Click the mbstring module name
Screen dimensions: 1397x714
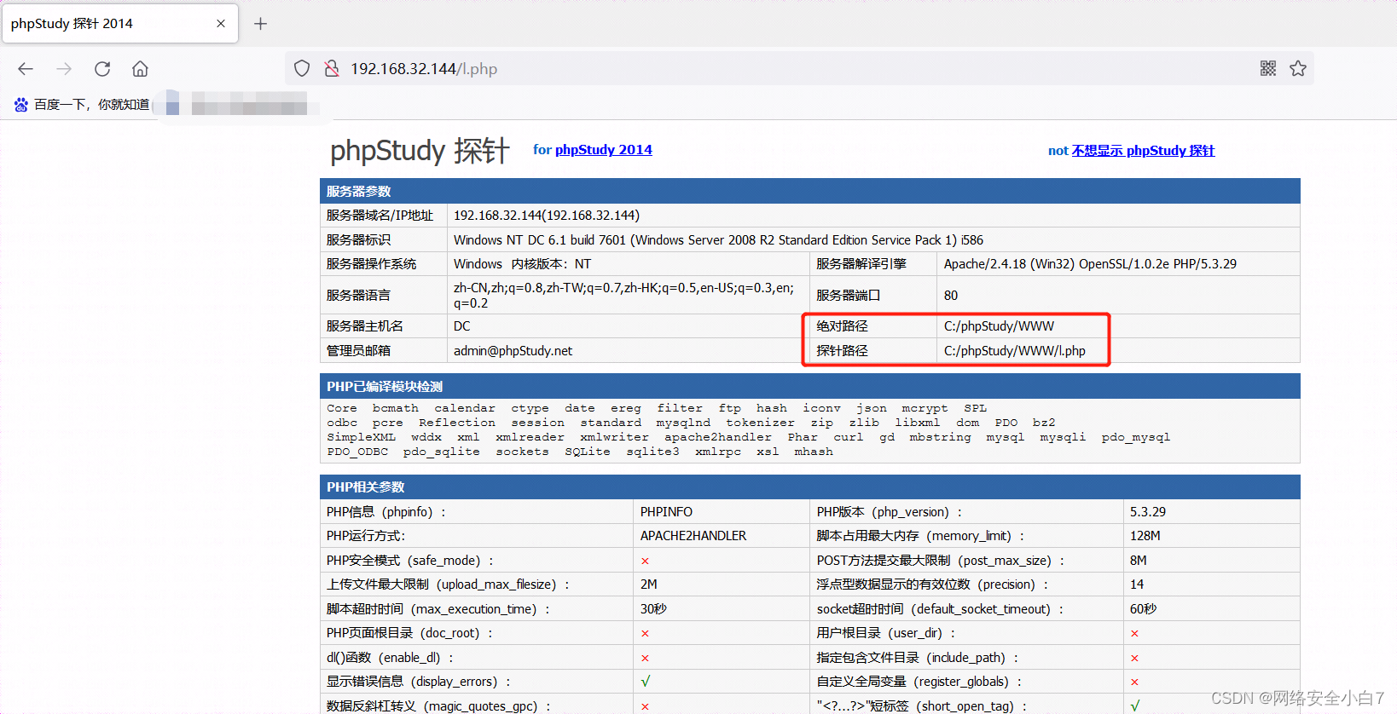tap(940, 438)
